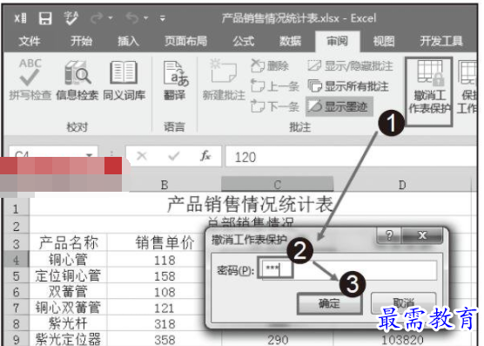Run 拼写检查 spelling check

pyautogui.click(x=30, y=80)
